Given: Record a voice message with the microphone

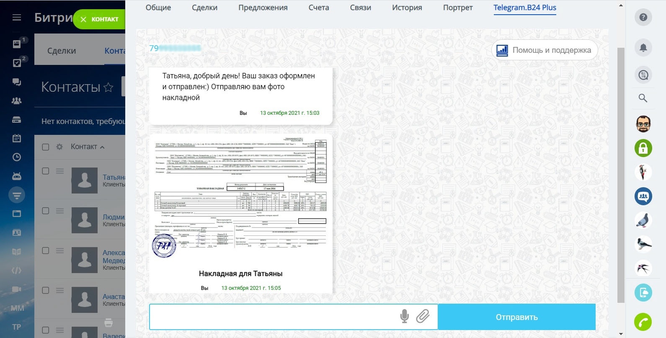Looking at the screenshot, I should [405, 316].
